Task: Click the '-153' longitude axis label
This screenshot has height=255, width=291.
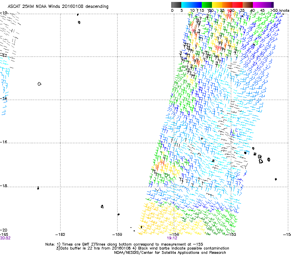Action: (x=231, y=235)
